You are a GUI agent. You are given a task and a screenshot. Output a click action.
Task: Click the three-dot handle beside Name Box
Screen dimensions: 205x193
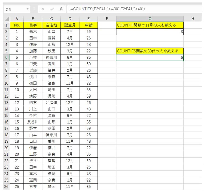pyautogui.click(x=34, y=9)
